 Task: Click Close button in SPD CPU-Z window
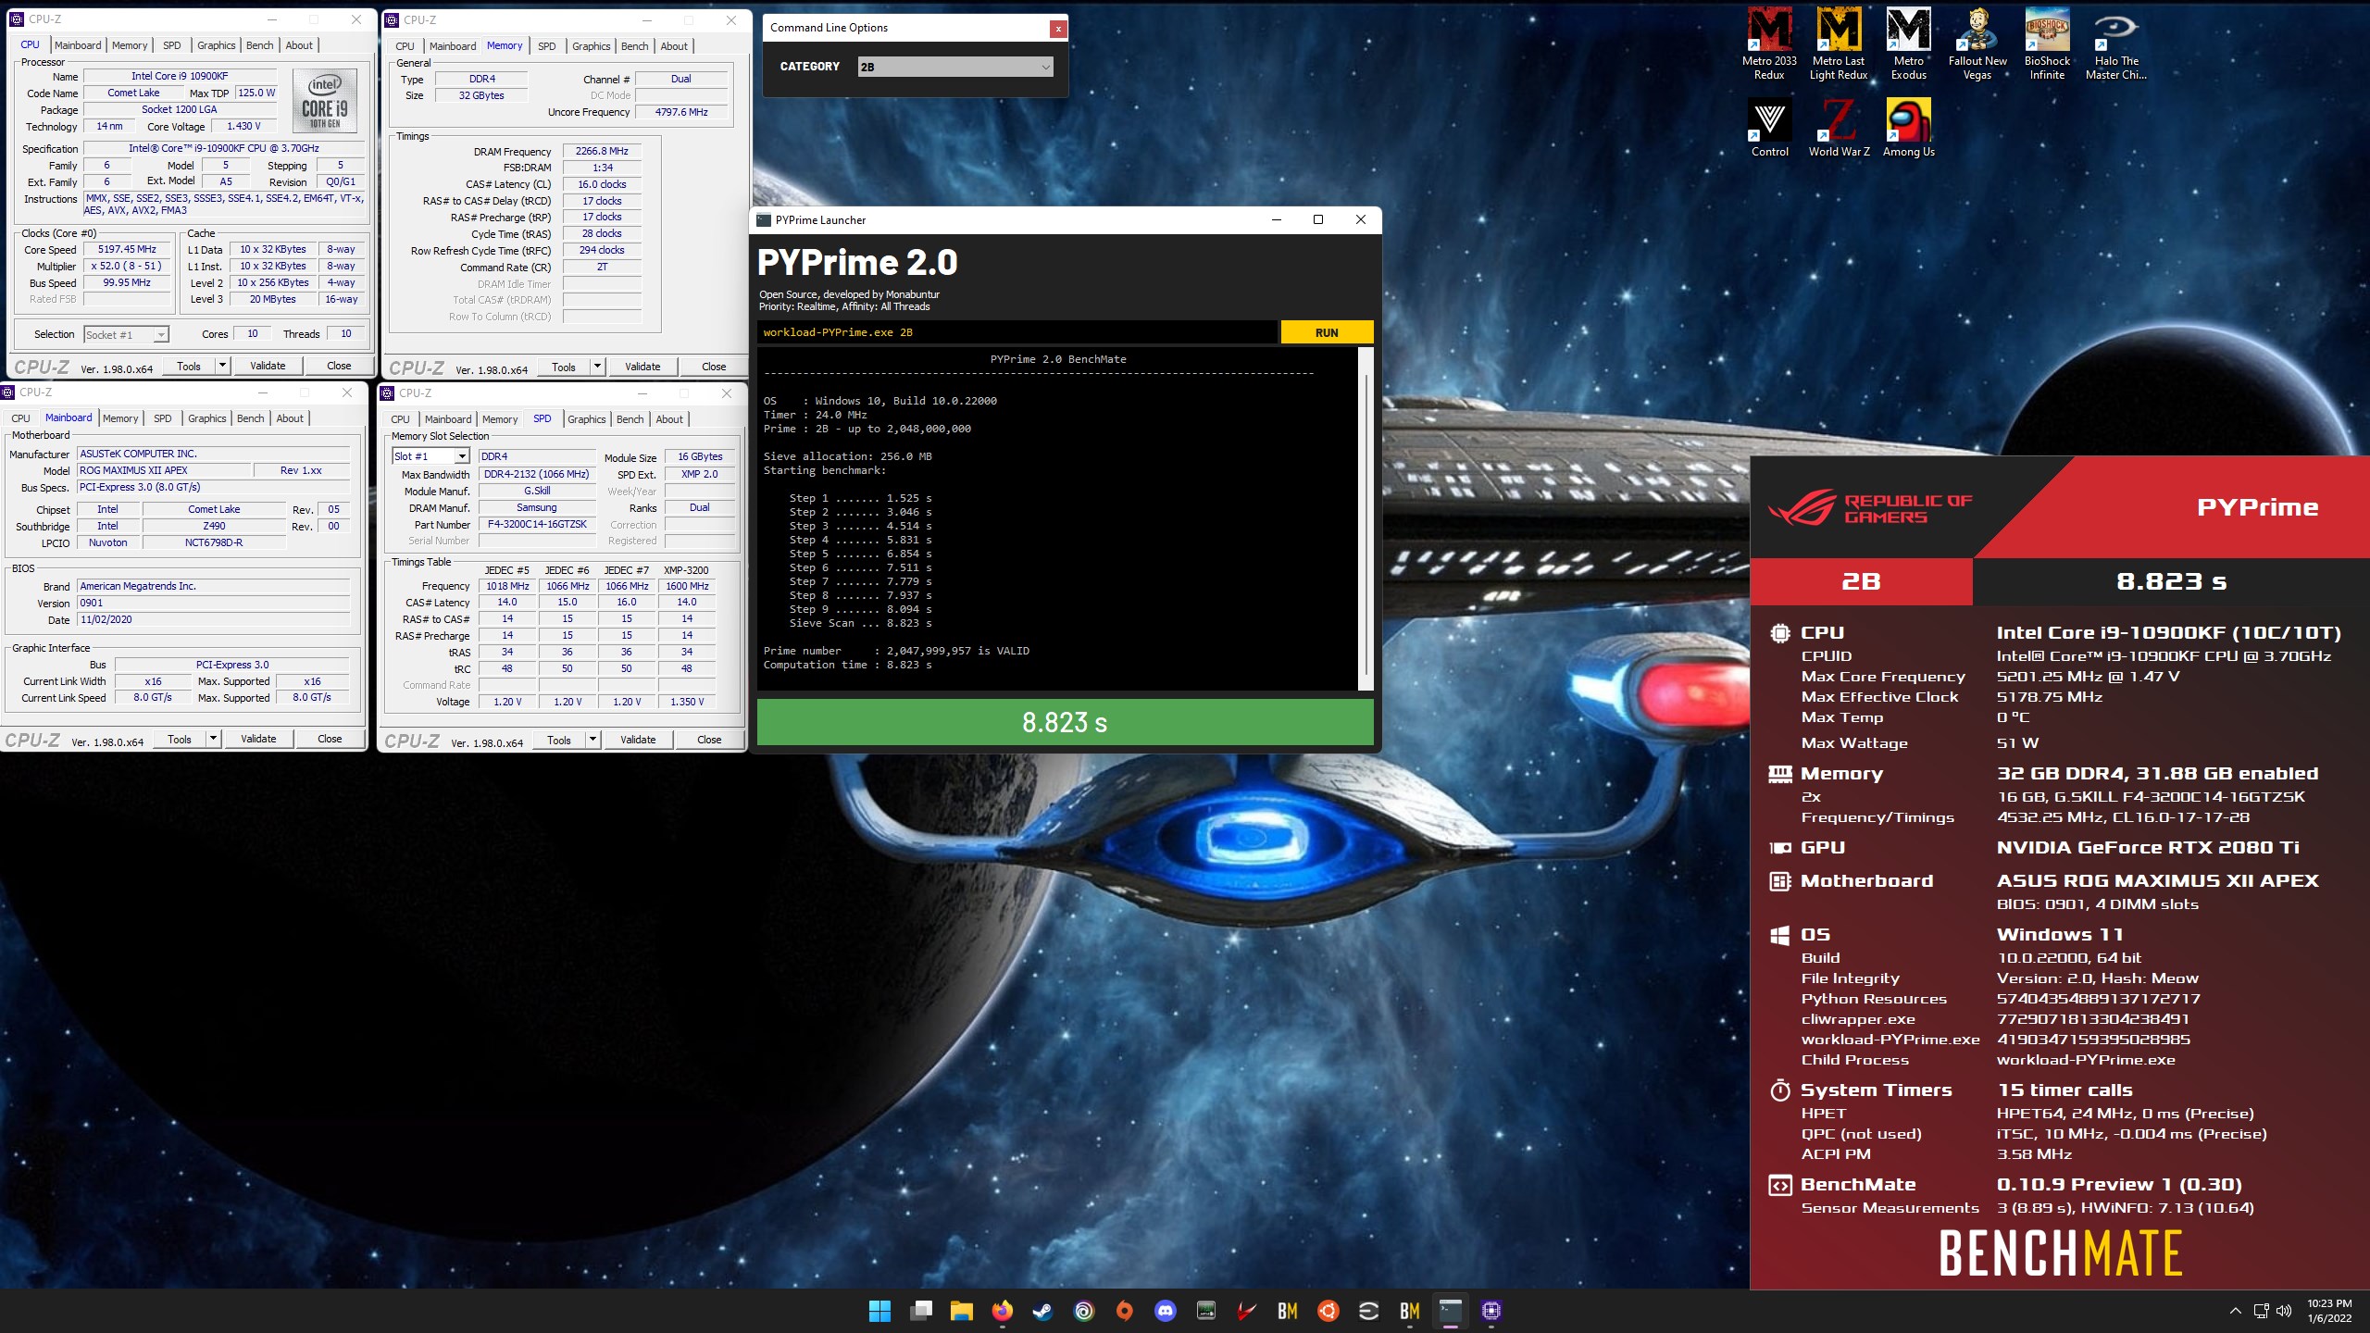(709, 740)
